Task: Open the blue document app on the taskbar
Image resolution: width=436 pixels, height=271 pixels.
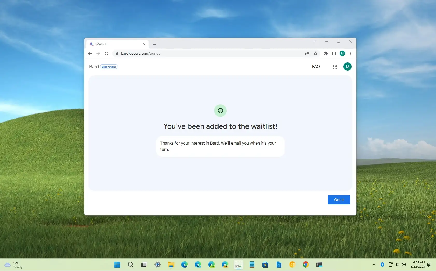Action: [279, 265]
